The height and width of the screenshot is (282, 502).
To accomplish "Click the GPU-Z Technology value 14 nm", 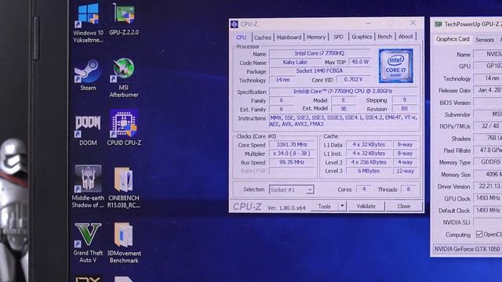I will [488, 78].
